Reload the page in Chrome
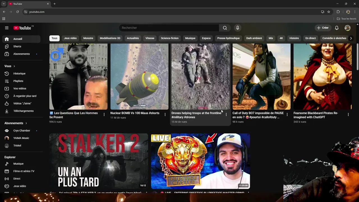Image resolution: width=359 pixels, height=202 pixels. click(17, 12)
